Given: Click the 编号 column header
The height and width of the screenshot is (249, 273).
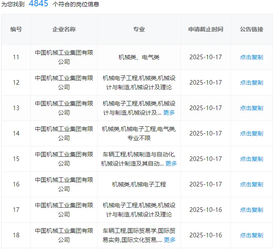Looking at the screenshot, I should tap(16, 29).
